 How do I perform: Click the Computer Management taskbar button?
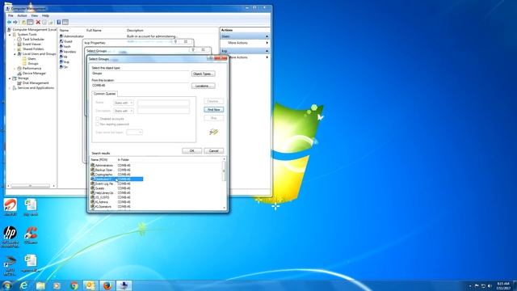pyautogui.click(x=124, y=285)
